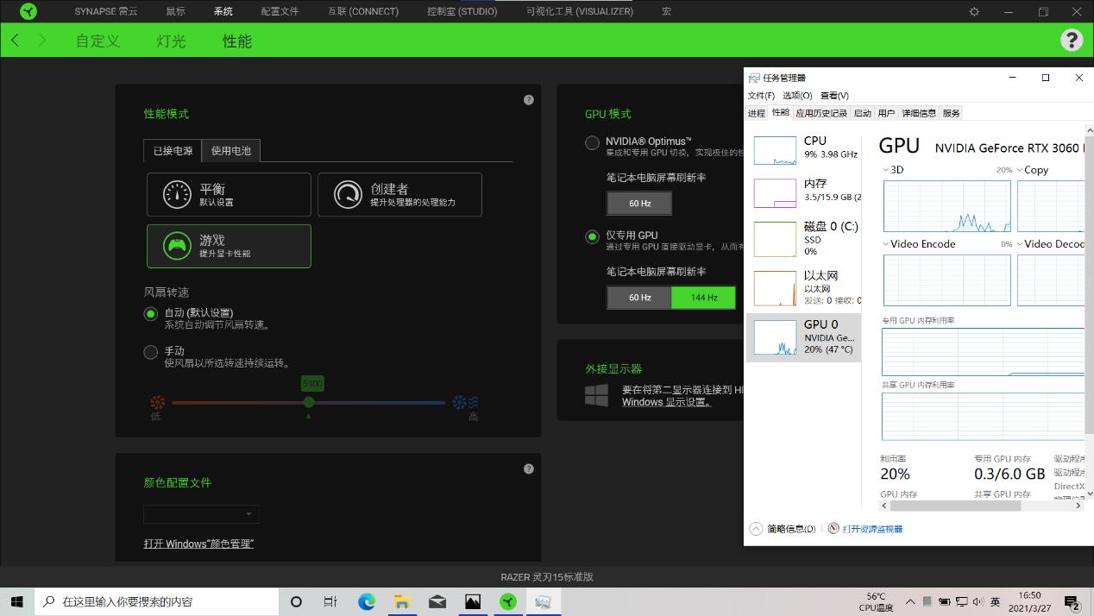Click the fan speed slider handle
1094x616 pixels.
coord(309,402)
